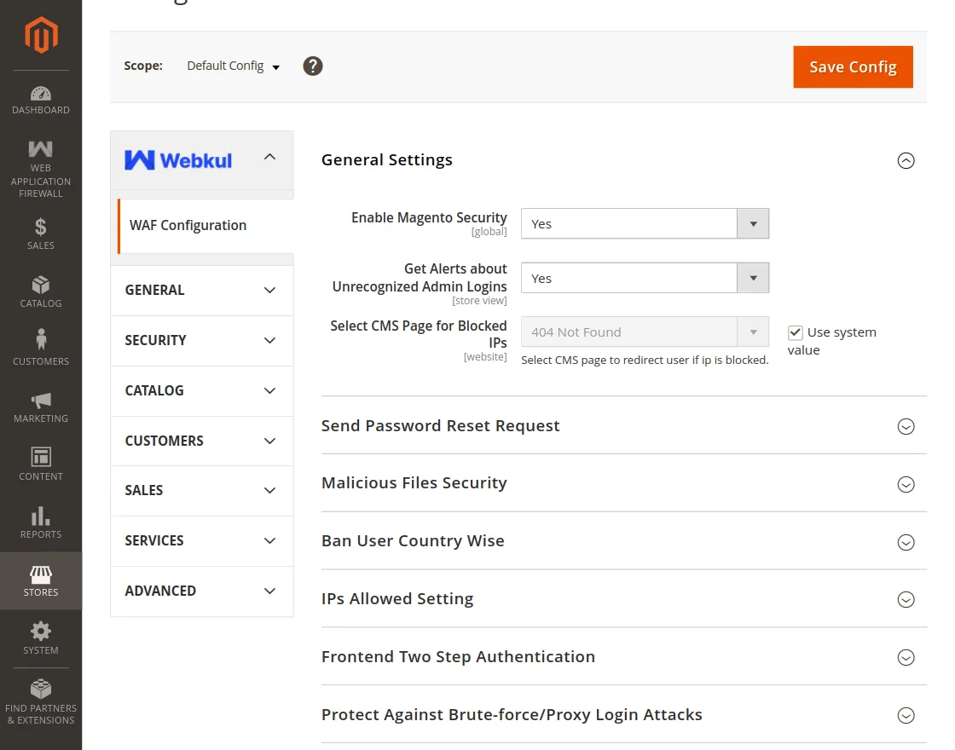Select the WAF Configuration tab
This screenshot has width=955, height=750.
tap(188, 226)
